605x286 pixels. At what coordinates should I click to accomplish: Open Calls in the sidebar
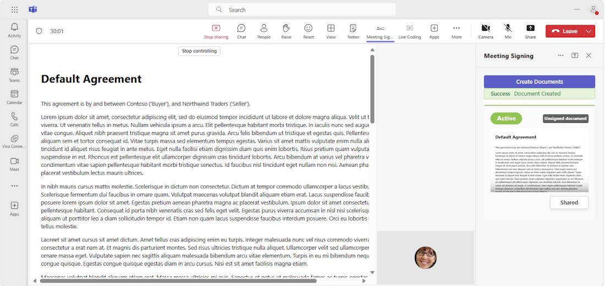coord(14,119)
